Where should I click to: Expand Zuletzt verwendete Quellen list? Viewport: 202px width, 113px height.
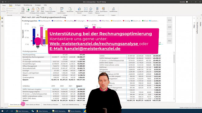[x=50, y=10]
